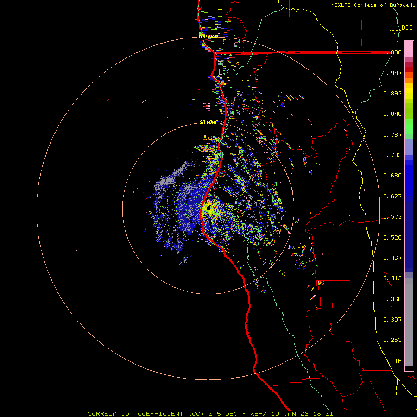Select the 0.733 legend value
This screenshot has height=417, width=417.
pyautogui.click(x=392, y=155)
